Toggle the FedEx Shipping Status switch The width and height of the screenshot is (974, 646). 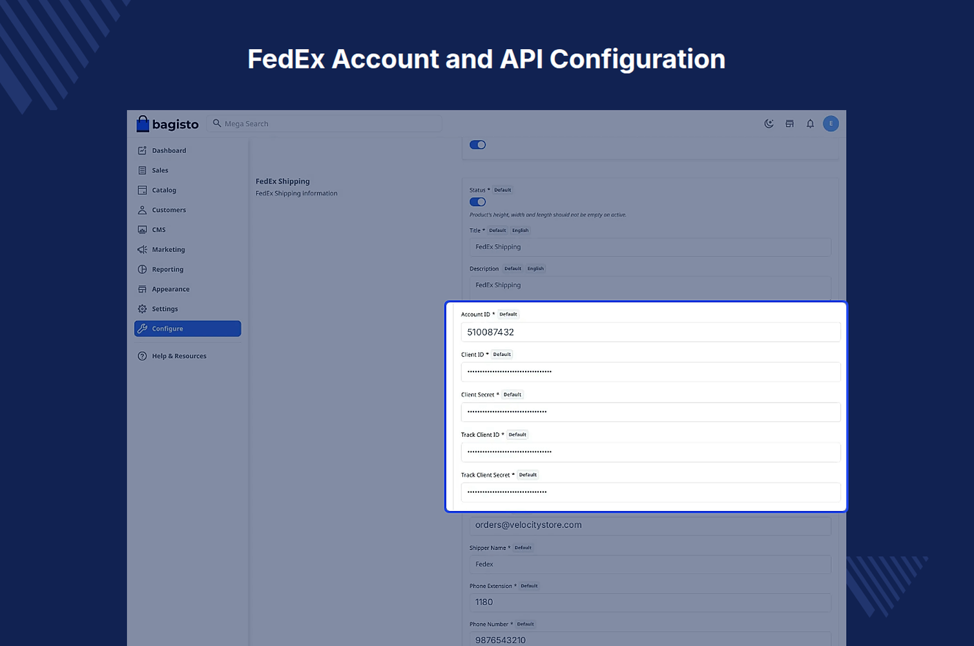click(477, 202)
